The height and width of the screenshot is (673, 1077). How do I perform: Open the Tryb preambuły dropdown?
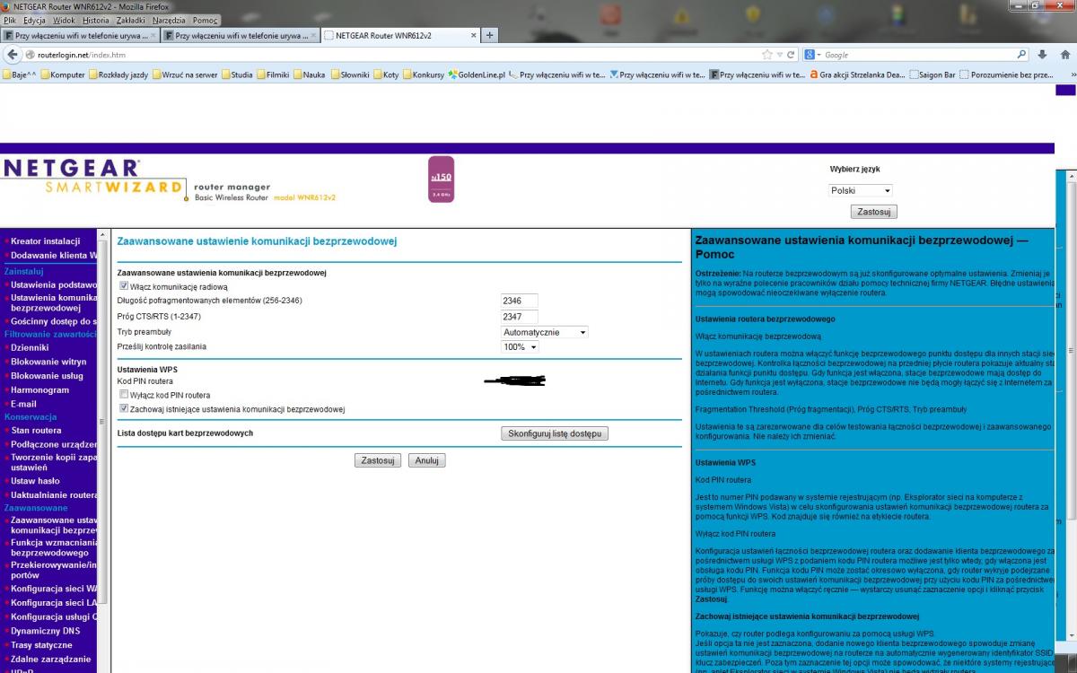tap(545, 332)
